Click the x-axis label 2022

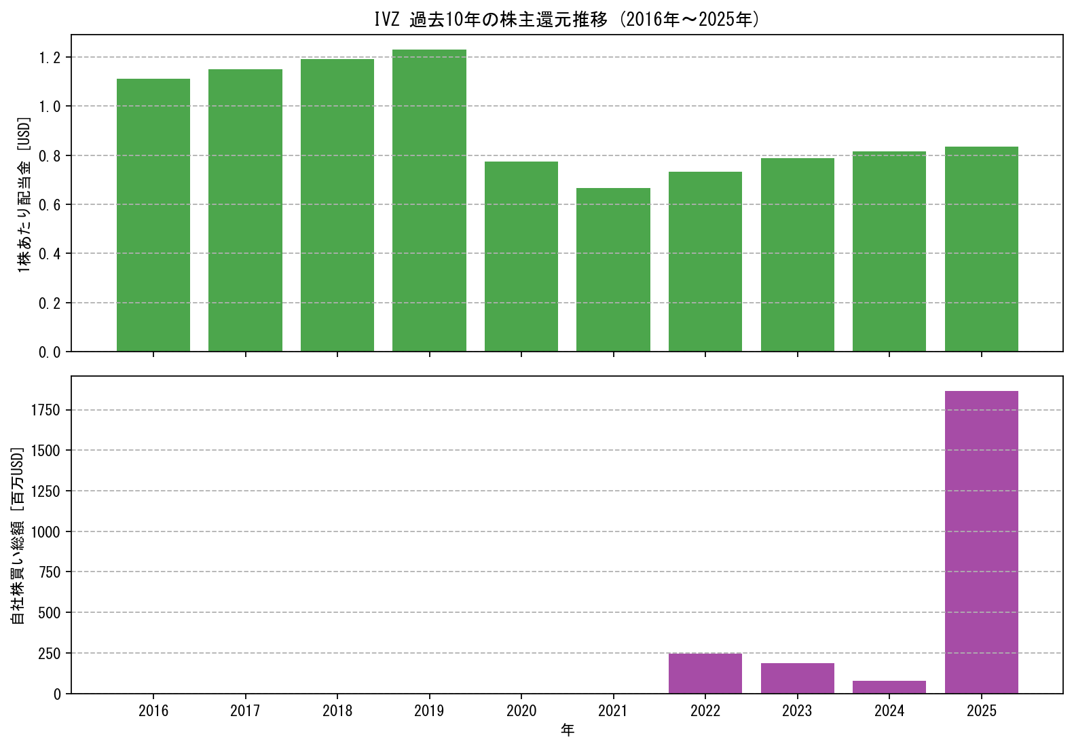(x=705, y=711)
